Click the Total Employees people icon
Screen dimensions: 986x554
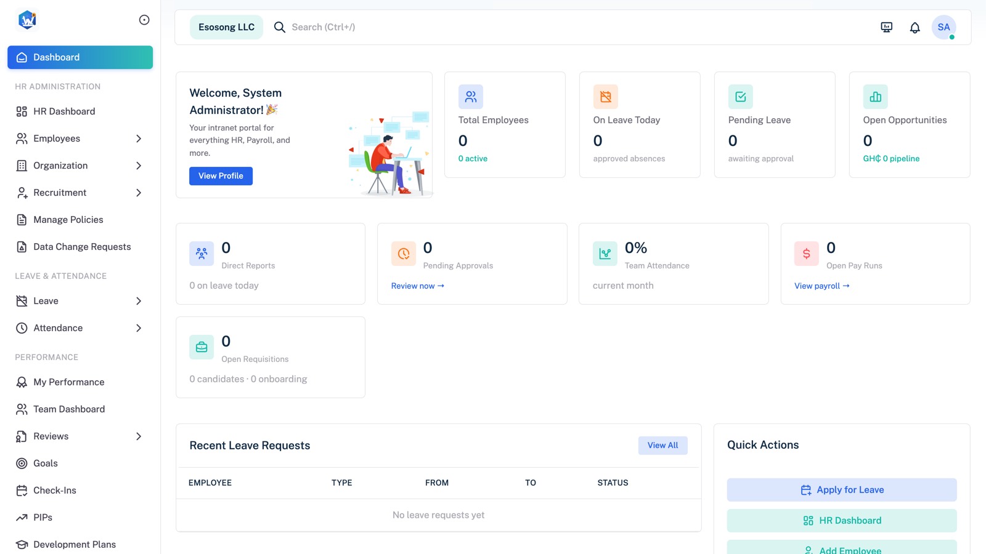pos(471,97)
